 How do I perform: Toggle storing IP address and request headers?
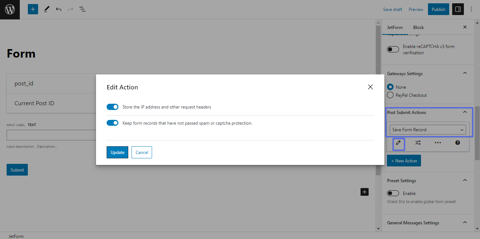(x=112, y=107)
